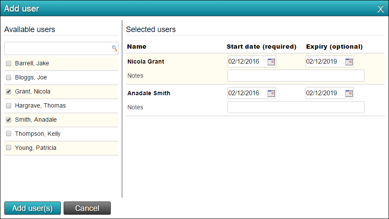Check the Bloggs, Joe checkbox
Image resolution: width=389 pixels, height=219 pixels.
click(x=9, y=78)
